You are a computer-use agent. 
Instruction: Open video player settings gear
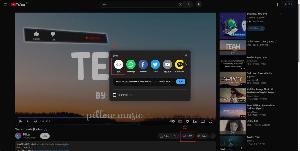coord(187,121)
